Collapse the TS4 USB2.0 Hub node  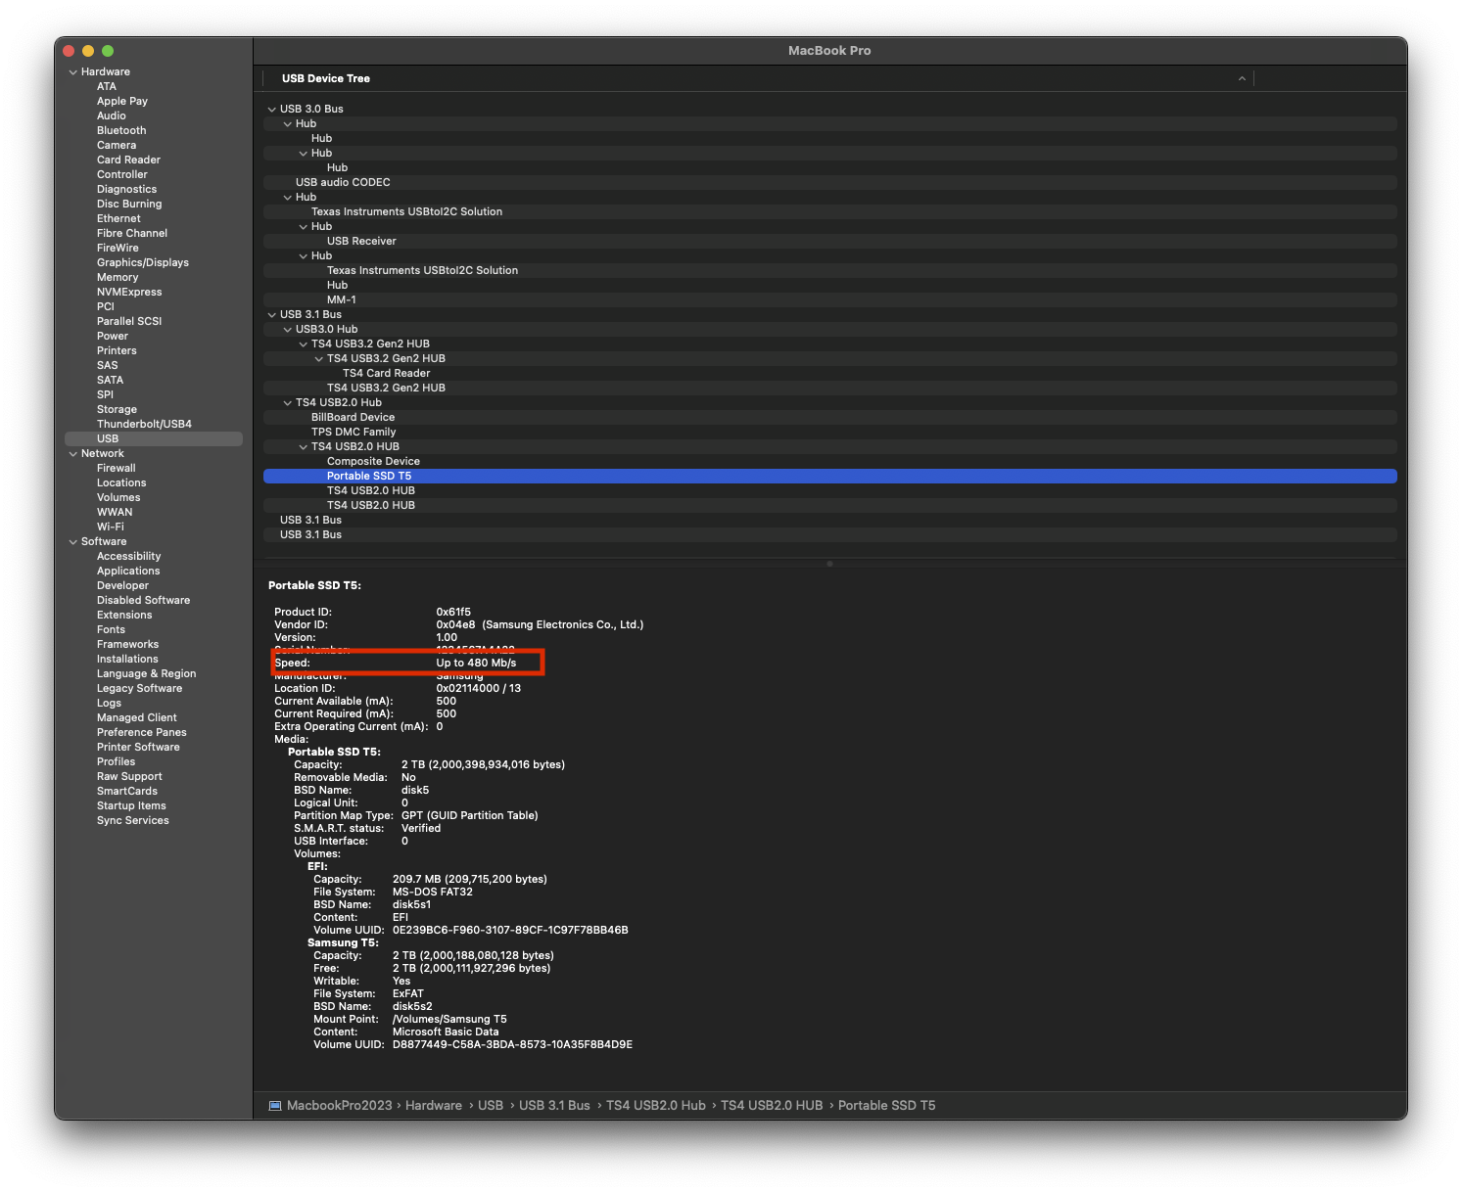tap(287, 403)
